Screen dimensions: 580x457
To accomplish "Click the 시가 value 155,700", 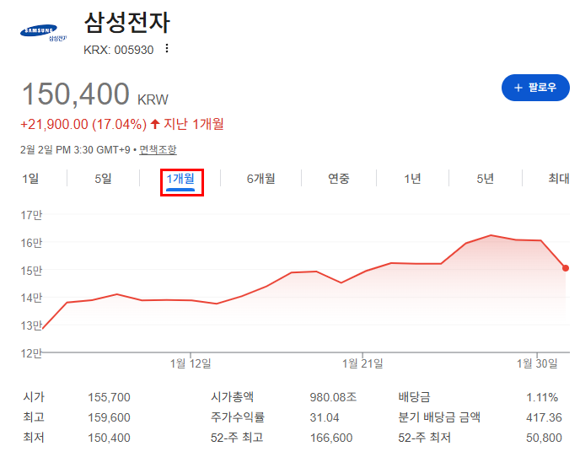I will (x=109, y=397).
